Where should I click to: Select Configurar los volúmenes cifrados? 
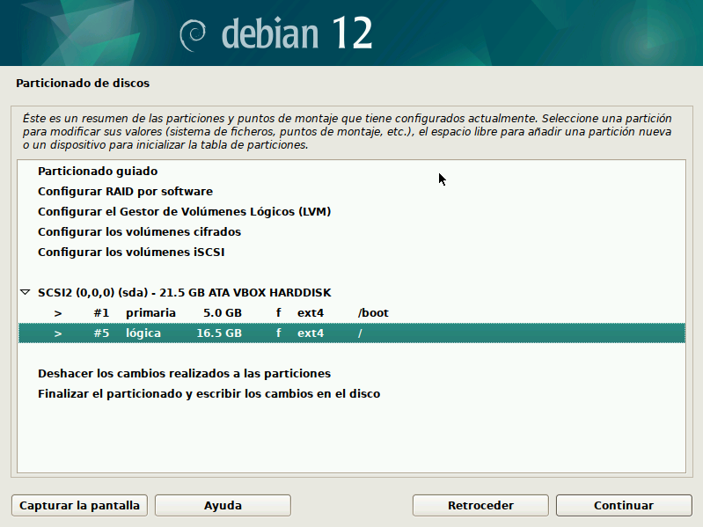pos(139,232)
